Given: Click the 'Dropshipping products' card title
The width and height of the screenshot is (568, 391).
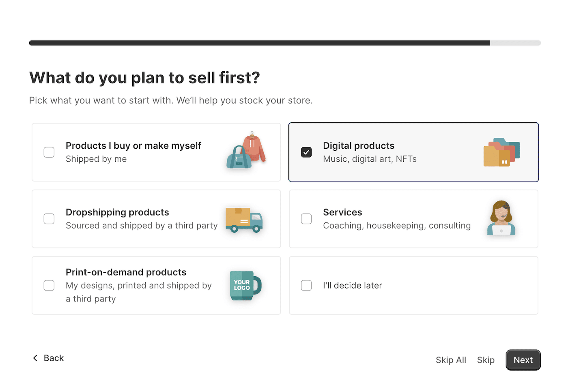Looking at the screenshot, I should 117,212.
